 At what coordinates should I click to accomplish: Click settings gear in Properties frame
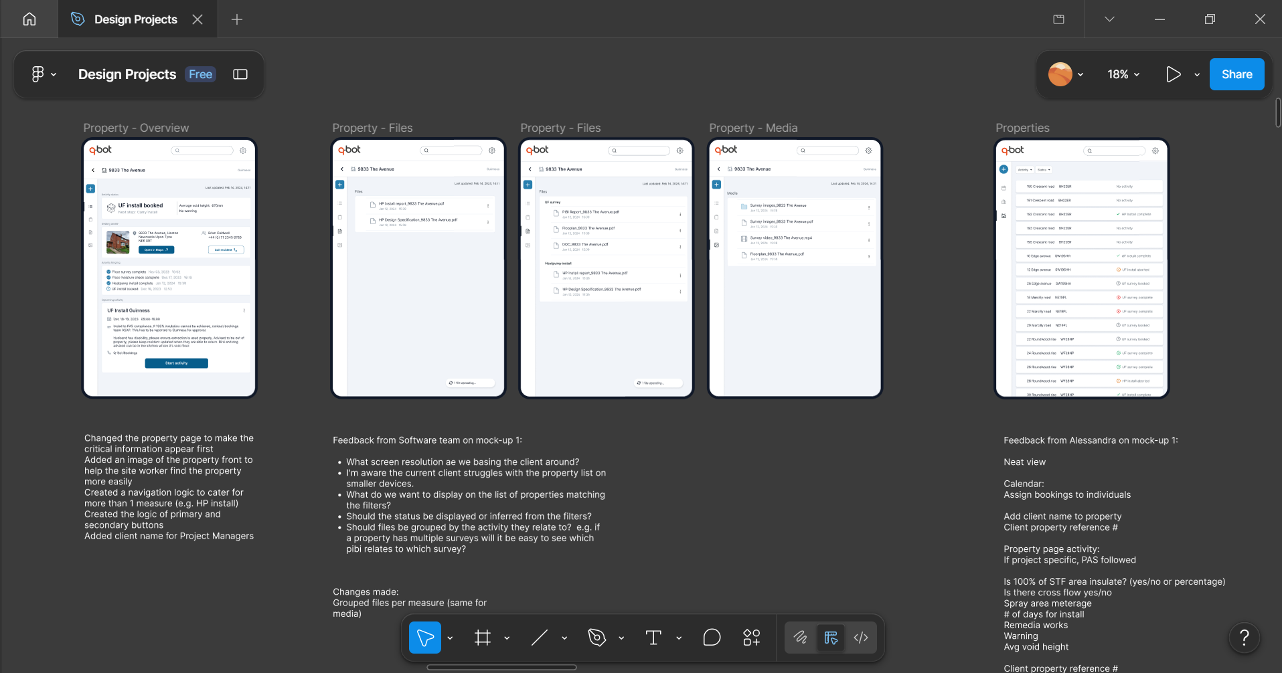click(x=1155, y=151)
